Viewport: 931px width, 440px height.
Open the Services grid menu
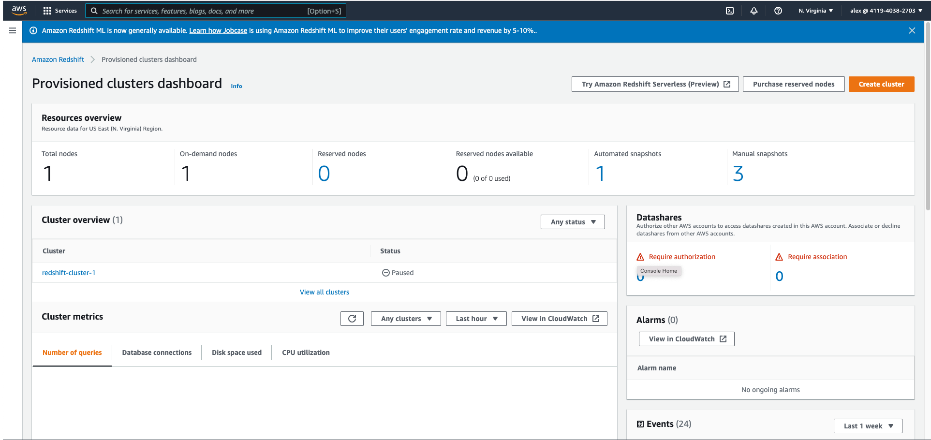click(x=60, y=11)
